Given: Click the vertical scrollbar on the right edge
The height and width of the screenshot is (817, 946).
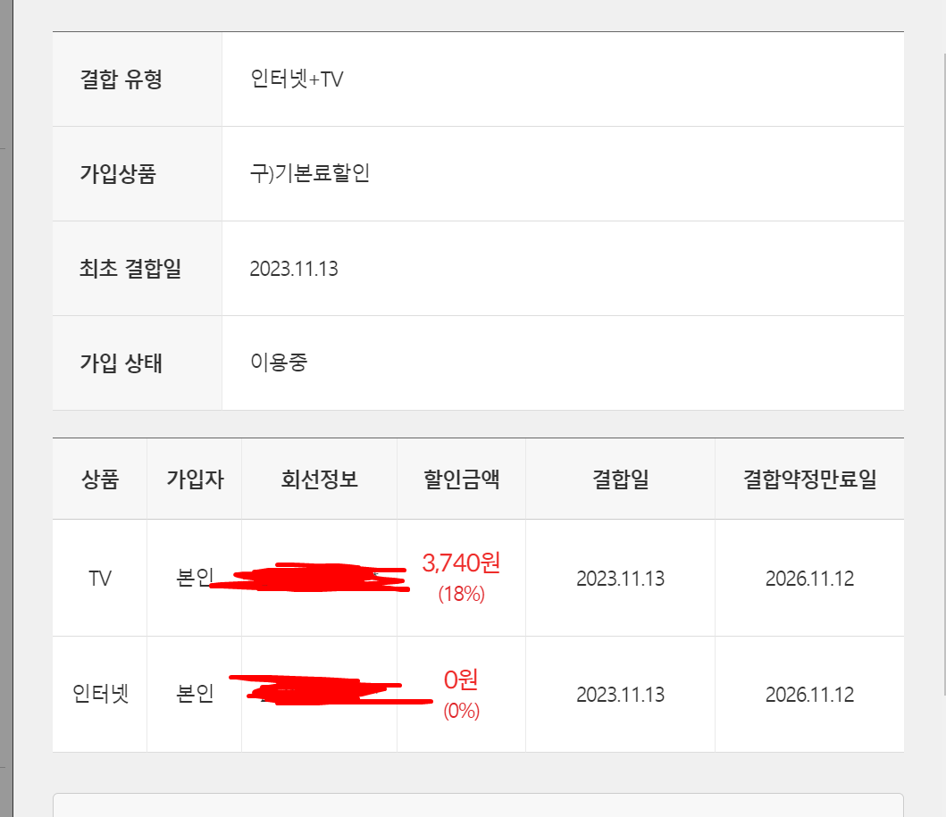Looking at the screenshot, I should [x=942, y=374].
